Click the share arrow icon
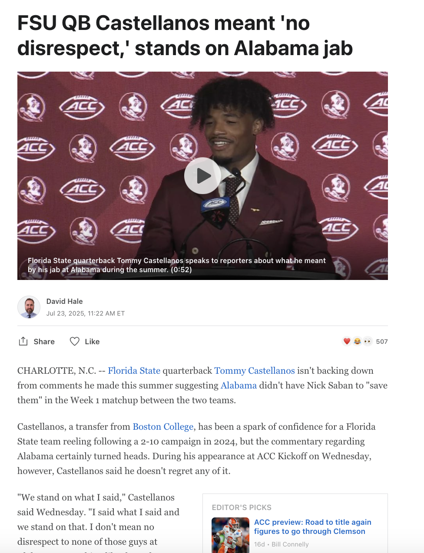This screenshot has width=424, height=553. (x=23, y=341)
